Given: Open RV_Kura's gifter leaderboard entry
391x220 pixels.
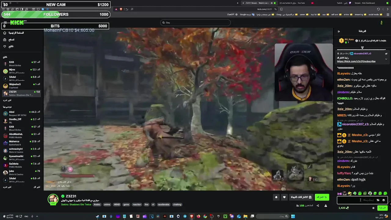Looking at the screenshot, I should point(346,41).
